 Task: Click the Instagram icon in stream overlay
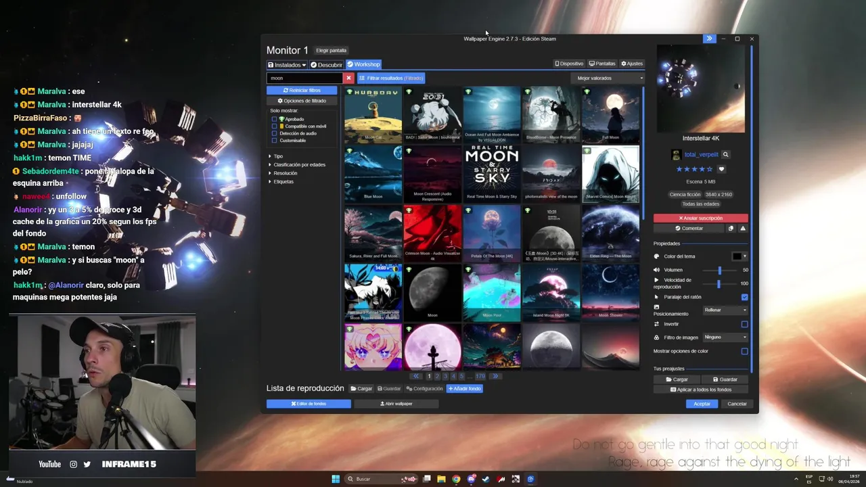coord(74,464)
